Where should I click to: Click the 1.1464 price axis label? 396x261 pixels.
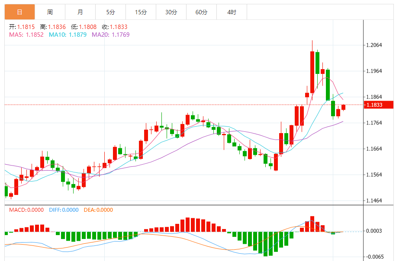[374, 201]
